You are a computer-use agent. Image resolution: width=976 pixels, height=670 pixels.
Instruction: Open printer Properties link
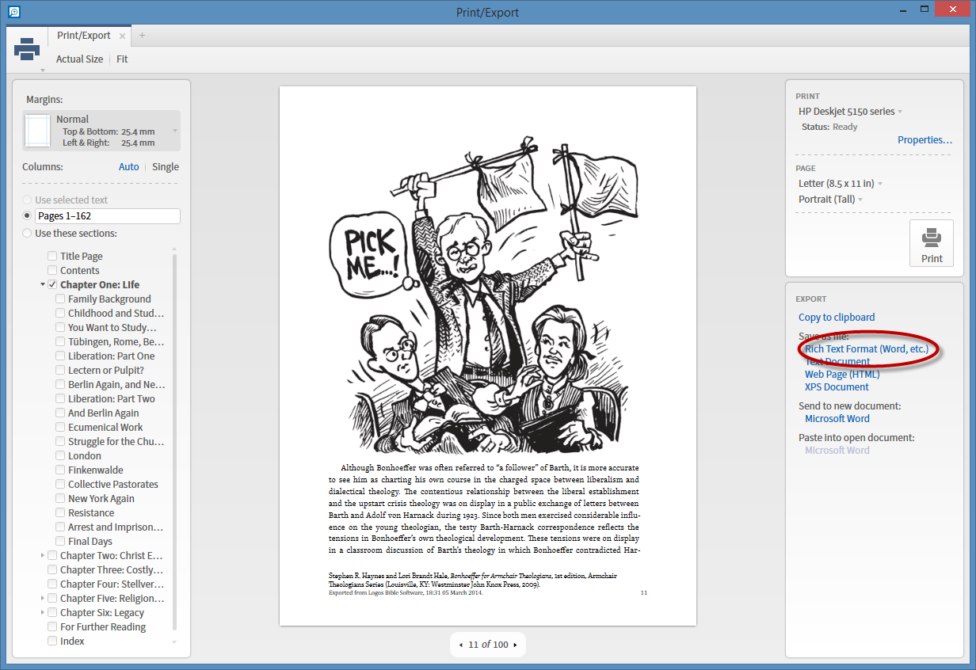925,140
